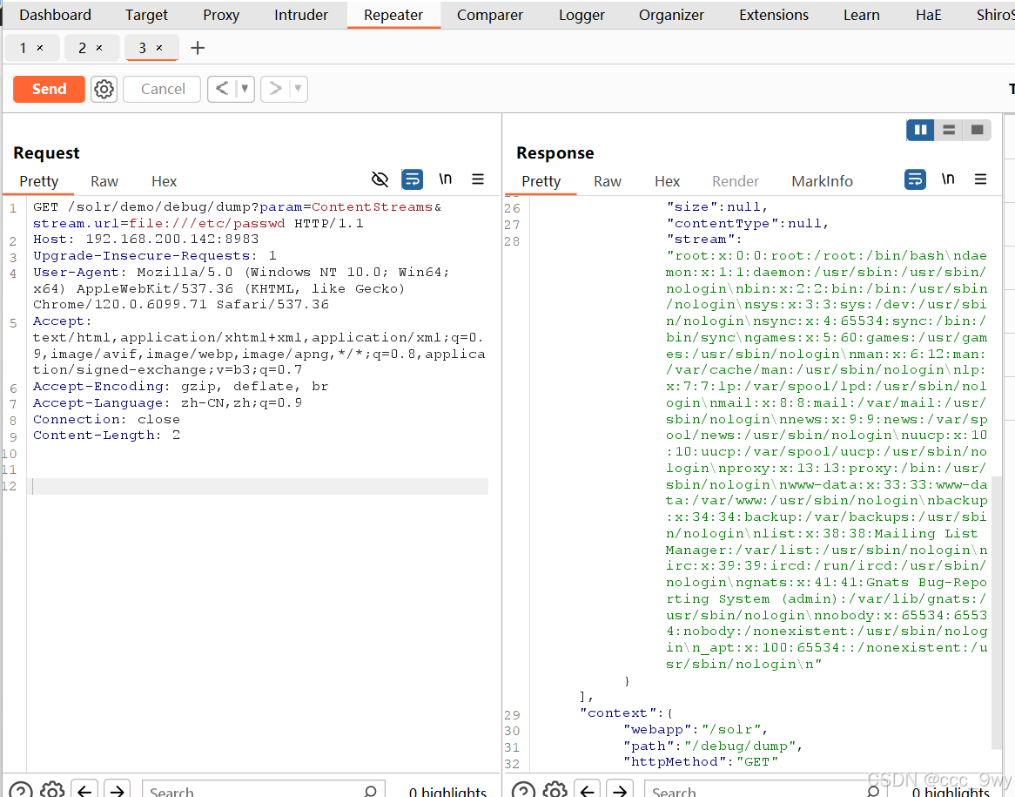Click "webapp":"/solr" line in response
The height and width of the screenshot is (797, 1015).
pyautogui.click(x=696, y=730)
